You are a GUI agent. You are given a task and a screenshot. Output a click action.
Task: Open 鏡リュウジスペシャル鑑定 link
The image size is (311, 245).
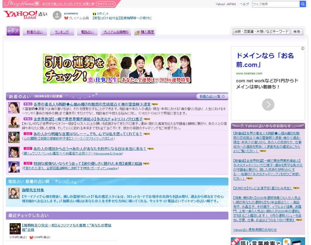[x=73, y=153]
